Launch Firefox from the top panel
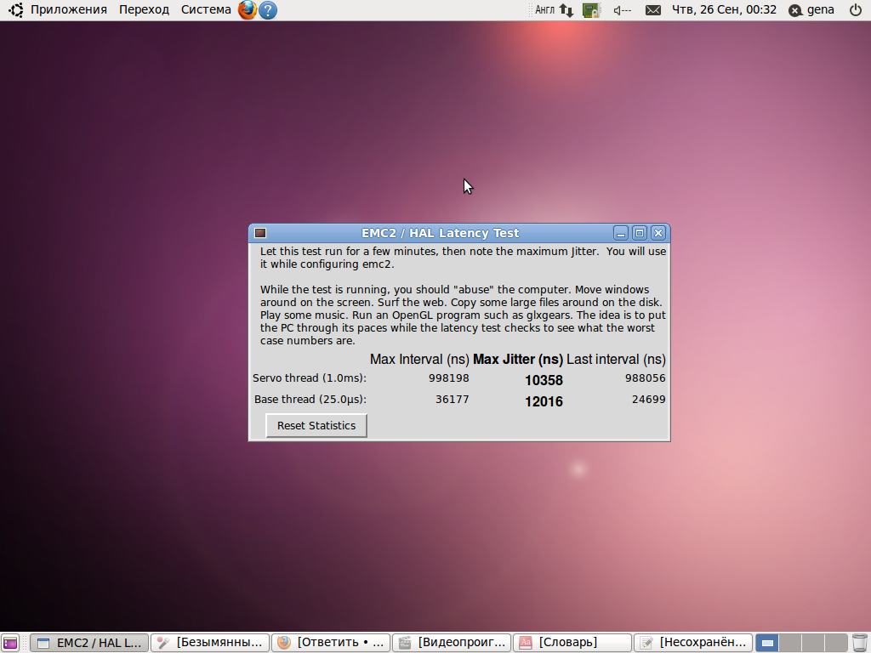 point(248,9)
